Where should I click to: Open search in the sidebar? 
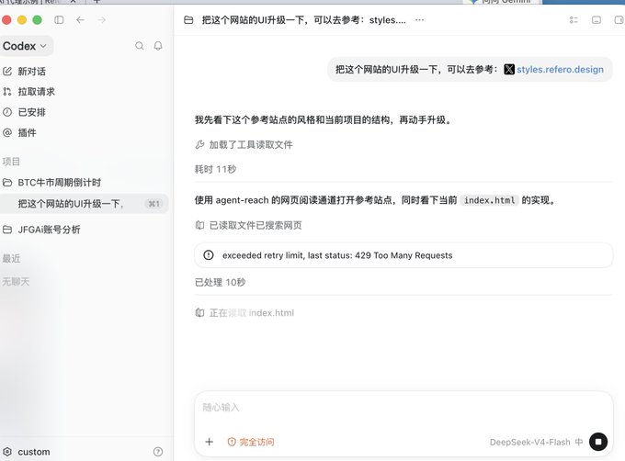tap(139, 46)
